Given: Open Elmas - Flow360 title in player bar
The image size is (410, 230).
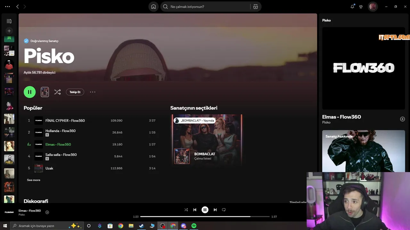Looking at the screenshot, I should 29,211.
